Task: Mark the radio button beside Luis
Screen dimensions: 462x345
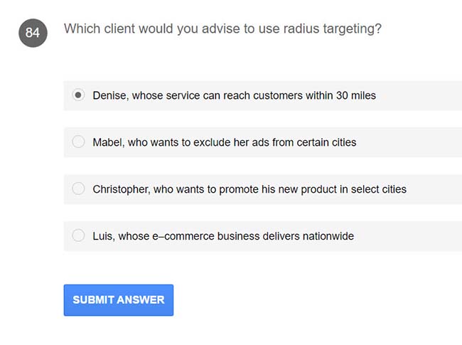Action: pyautogui.click(x=78, y=235)
